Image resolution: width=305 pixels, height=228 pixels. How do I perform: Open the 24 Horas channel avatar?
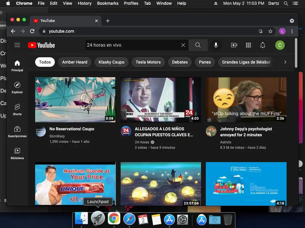(126, 132)
